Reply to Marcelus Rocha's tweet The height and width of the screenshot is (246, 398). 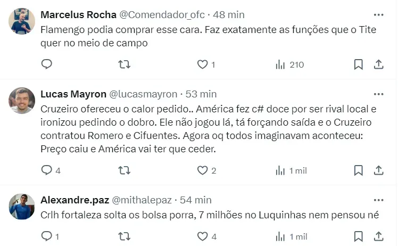47,64
